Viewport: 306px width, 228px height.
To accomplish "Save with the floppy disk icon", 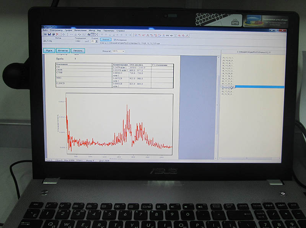I will 49,34.
